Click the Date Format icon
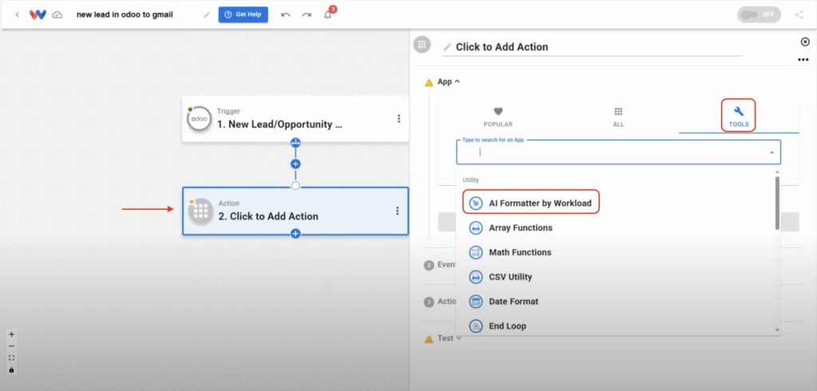This screenshot has width=817, height=391. tap(476, 302)
